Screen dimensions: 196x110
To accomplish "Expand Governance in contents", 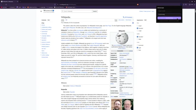I will coord(41,31).
